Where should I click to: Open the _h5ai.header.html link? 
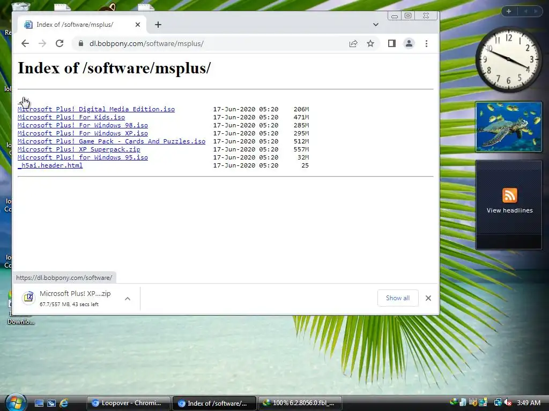(50, 165)
